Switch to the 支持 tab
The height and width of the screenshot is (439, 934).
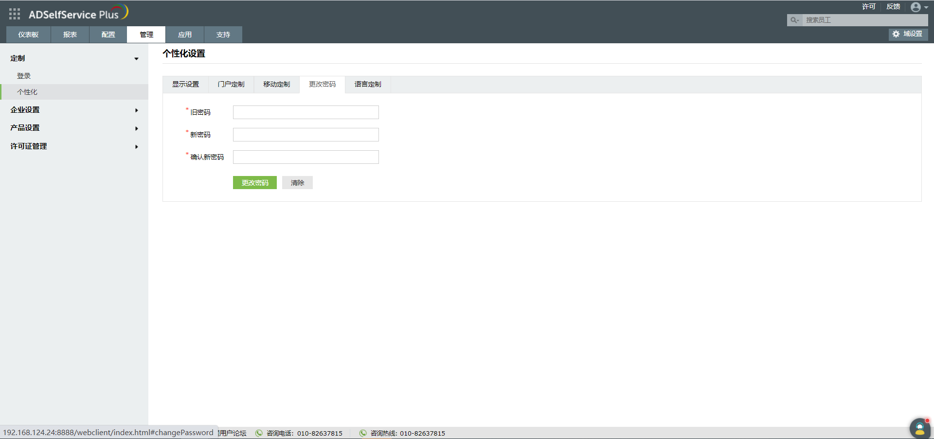click(223, 35)
